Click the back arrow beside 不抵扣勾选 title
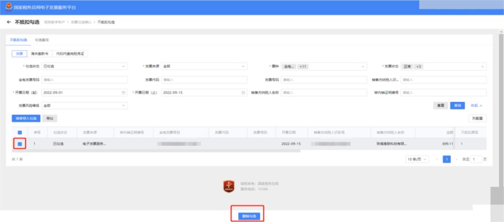 (x=9, y=22)
